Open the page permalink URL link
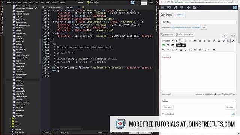The width and height of the screenshot is (240, 135). (184, 27)
